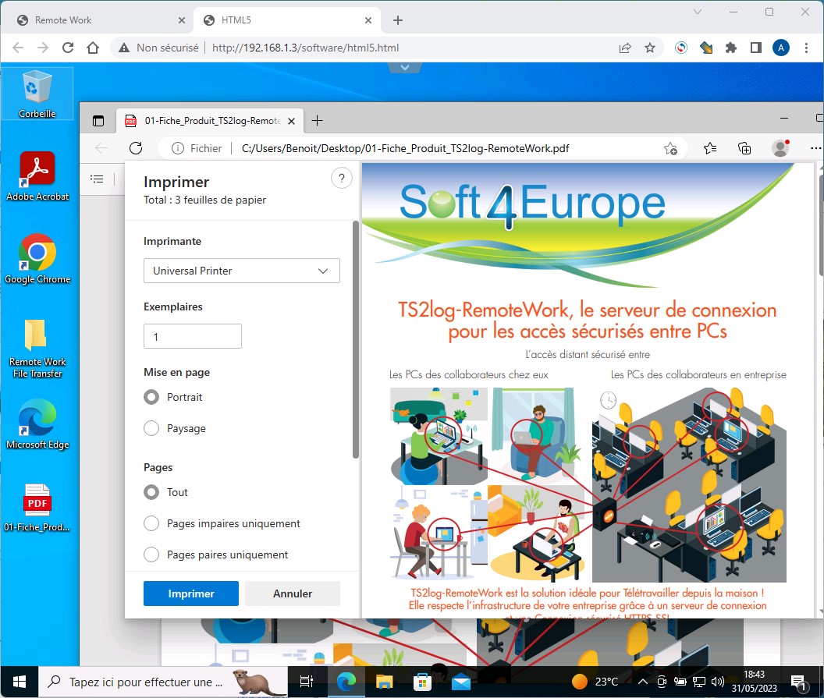Click the print dialog help question mark
Screen dimensions: 824x698
342,179
